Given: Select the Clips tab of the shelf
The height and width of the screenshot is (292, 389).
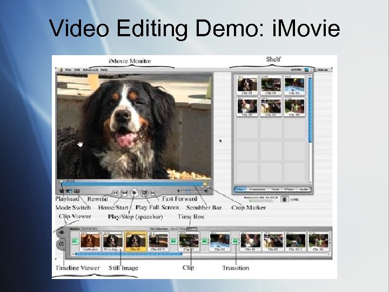Looking at the screenshot, I should pos(240,189).
